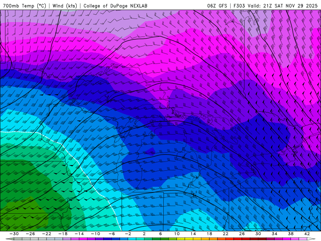
Task: Click the 'F303' forecast hour label
Action: 239,6
